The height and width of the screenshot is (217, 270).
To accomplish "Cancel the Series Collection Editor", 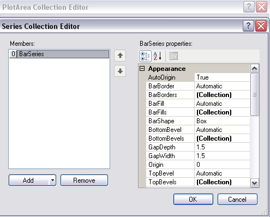I will [x=237, y=200].
